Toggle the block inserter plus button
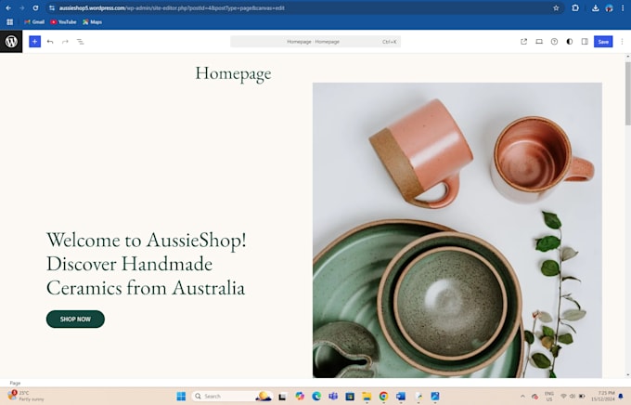This screenshot has height=405, width=631. click(35, 42)
